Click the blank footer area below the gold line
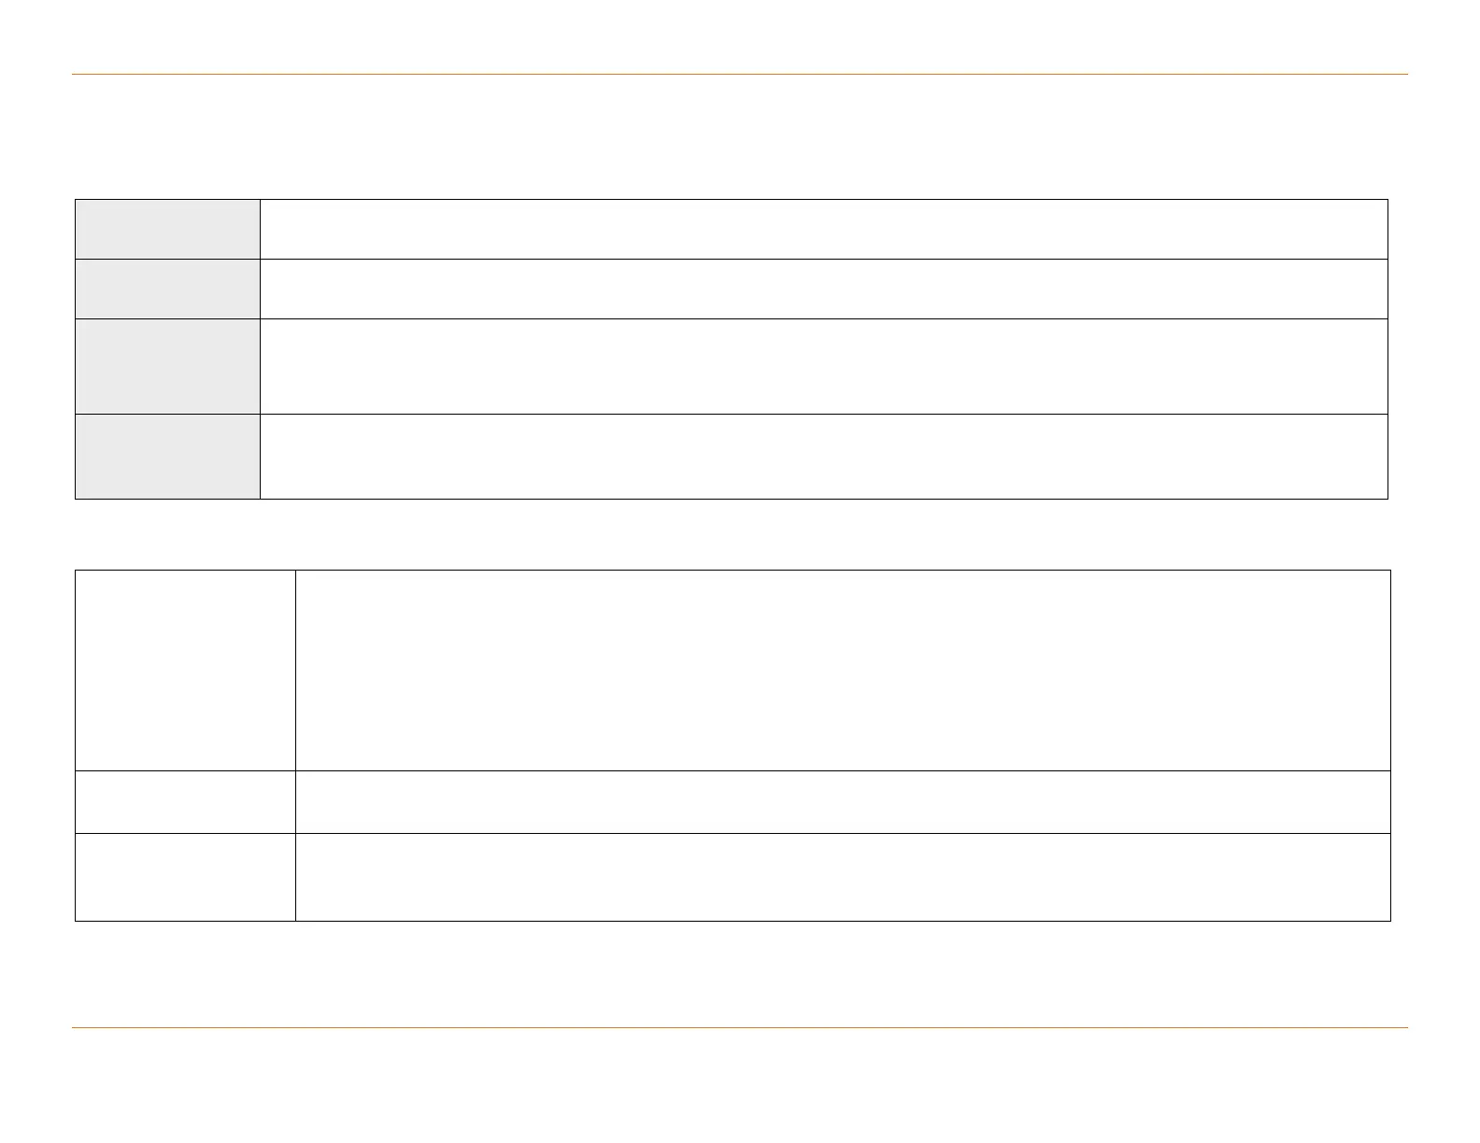The image size is (1480, 1143). [739, 1083]
